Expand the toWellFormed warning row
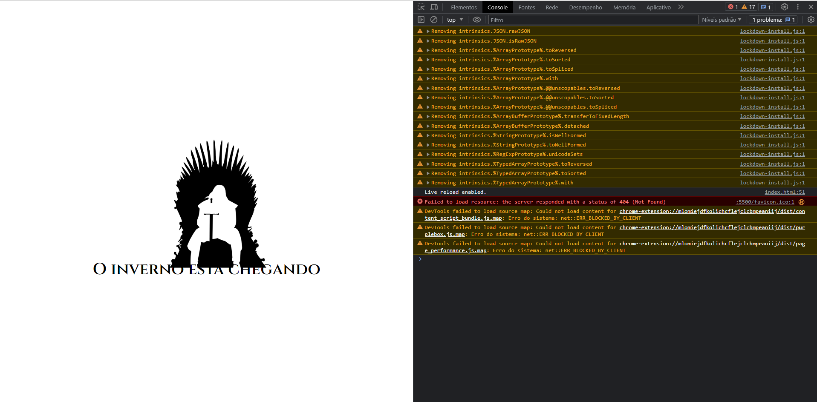The width and height of the screenshot is (817, 402). tap(428, 145)
